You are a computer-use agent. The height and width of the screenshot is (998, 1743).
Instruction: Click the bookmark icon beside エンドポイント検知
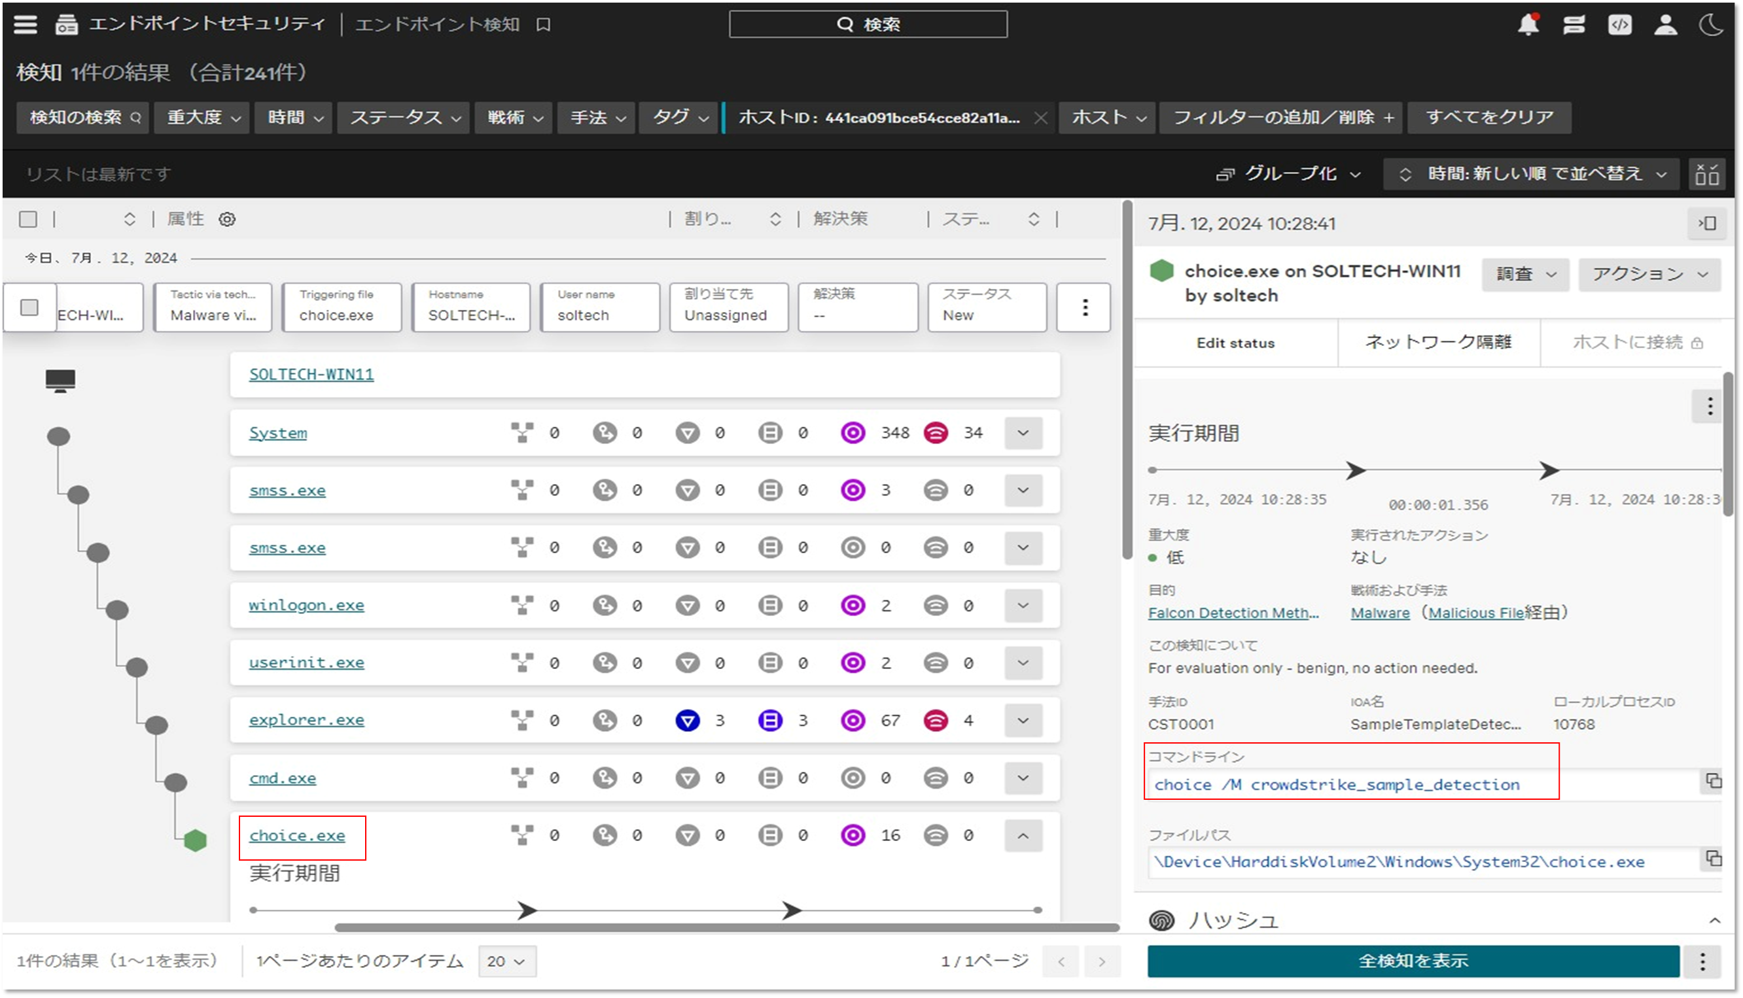[543, 25]
